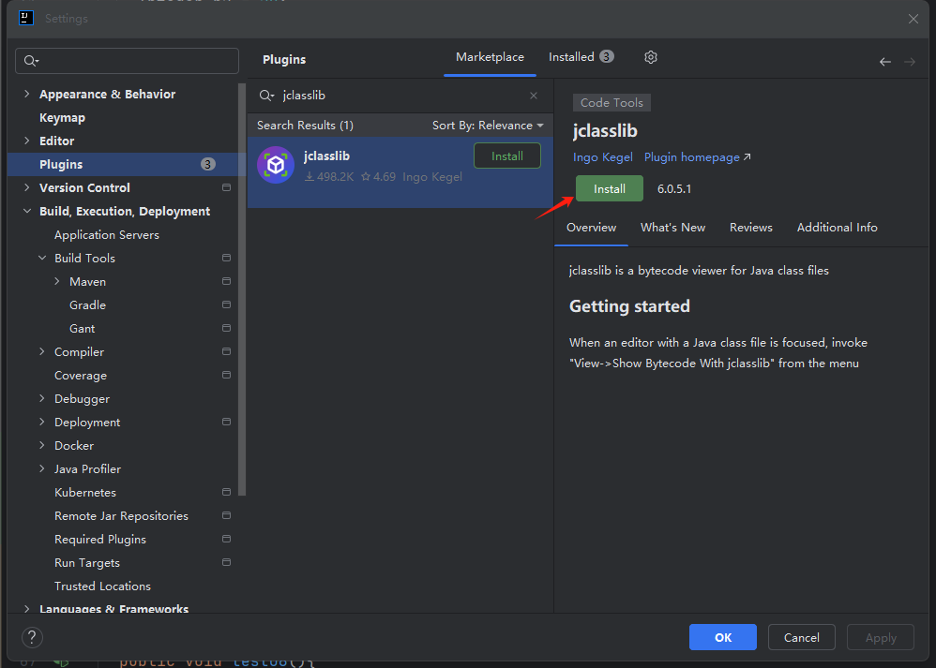
Task: Click project-level icon next to Build Tools
Action: [226, 258]
